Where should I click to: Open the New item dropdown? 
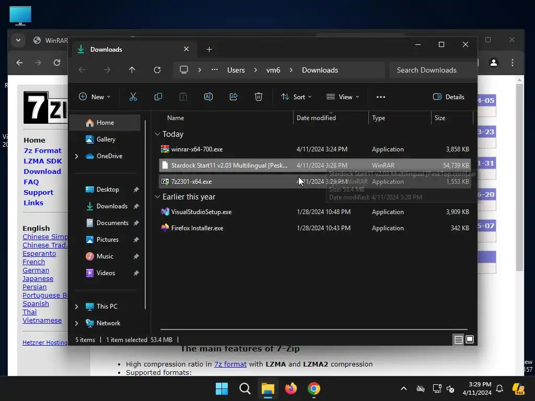click(95, 97)
